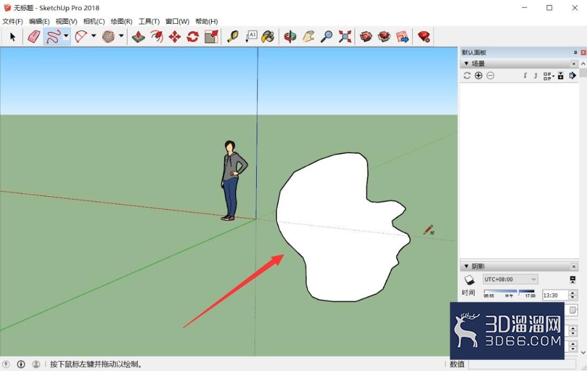This screenshot has width=587, height=371.
Task: Toggle shadows display button in shadow panel
Action: coord(469,280)
